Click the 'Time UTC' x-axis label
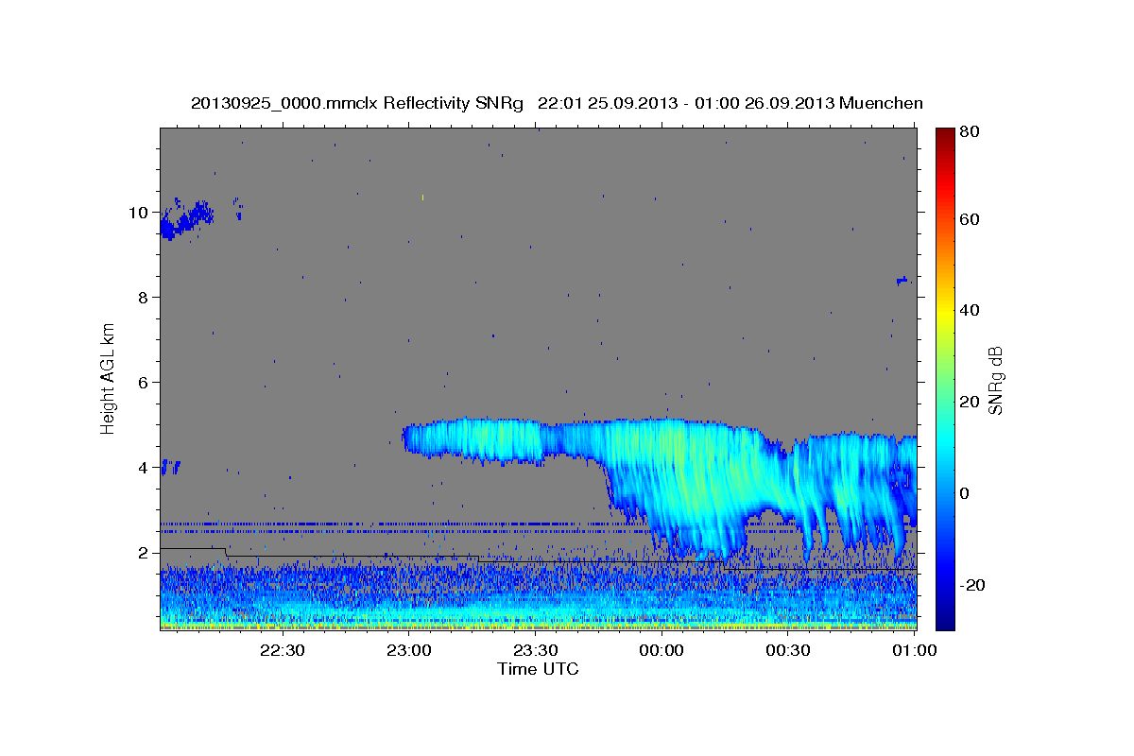The height and width of the screenshot is (756, 1134). [x=538, y=670]
